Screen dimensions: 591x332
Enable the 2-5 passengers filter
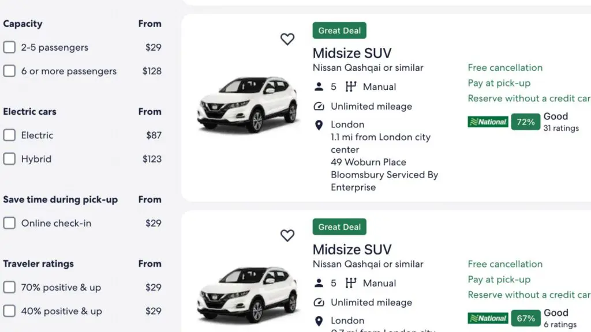(9, 47)
